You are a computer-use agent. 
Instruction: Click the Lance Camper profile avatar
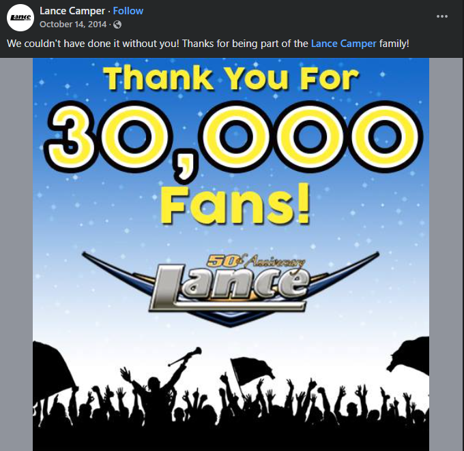pyautogui.click(x=20, y=18)
